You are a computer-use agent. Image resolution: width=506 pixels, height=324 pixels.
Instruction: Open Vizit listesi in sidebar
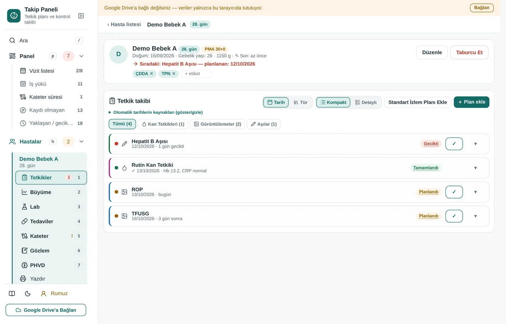[x=51, y=71]
